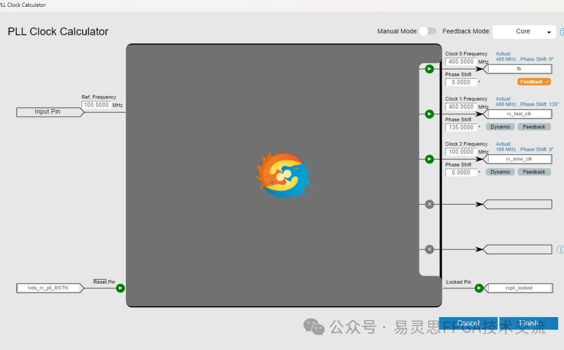
Task: Enable the disabled fourth clock output icon
Action: pyautogui.click(x=429, y=204)
